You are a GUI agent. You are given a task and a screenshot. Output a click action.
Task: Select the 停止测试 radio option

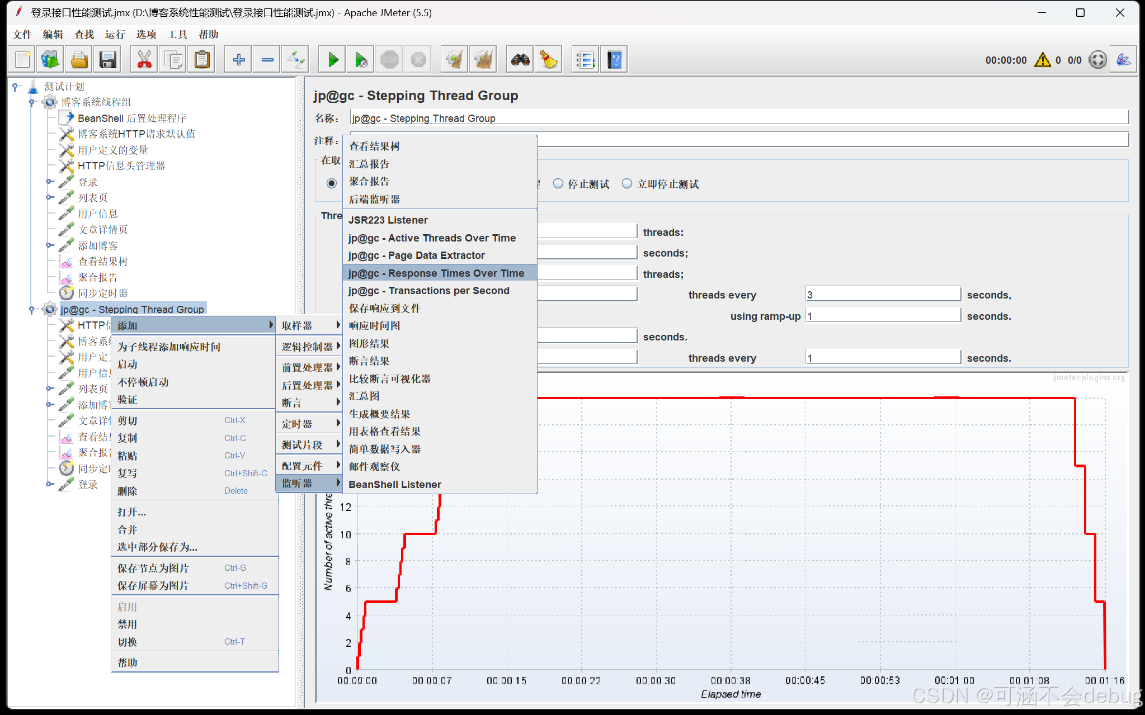[558, 184]
